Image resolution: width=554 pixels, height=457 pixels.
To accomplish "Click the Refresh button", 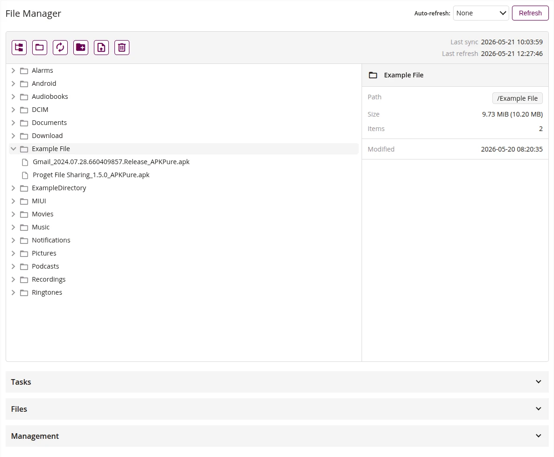I will (x=530, y=13).
